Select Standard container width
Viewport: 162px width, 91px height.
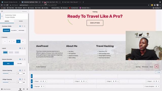6,30
